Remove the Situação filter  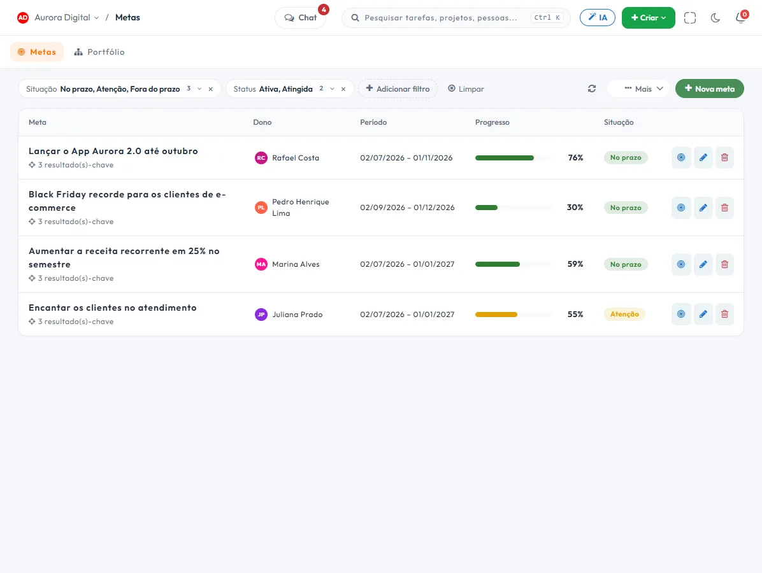click(210, 89)
